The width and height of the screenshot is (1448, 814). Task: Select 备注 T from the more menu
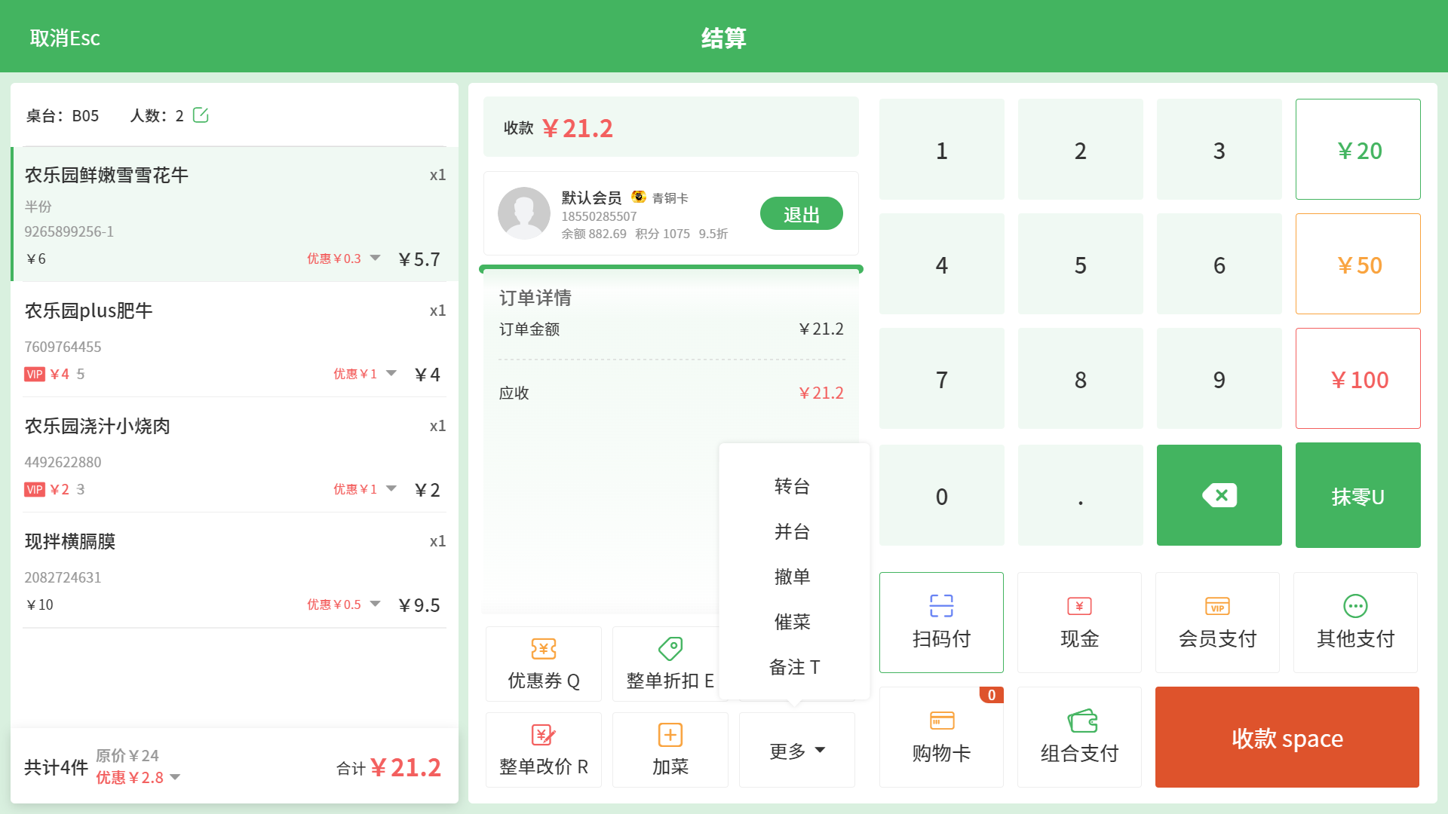(x=794, y=667)
